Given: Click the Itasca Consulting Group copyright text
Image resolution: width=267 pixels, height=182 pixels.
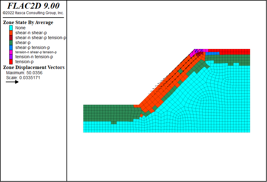Looking at the screenshot, I should click(x=33, y=13).
